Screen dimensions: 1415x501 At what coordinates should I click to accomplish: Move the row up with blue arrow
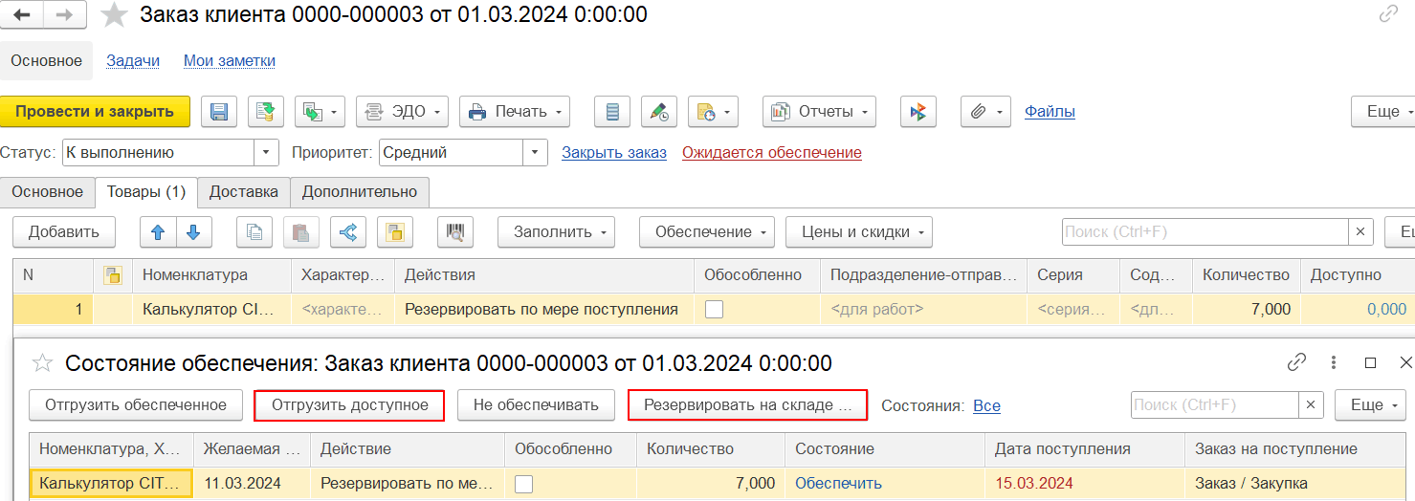158,231
